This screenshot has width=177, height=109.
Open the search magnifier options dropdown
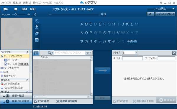click(x=50, y=53)
